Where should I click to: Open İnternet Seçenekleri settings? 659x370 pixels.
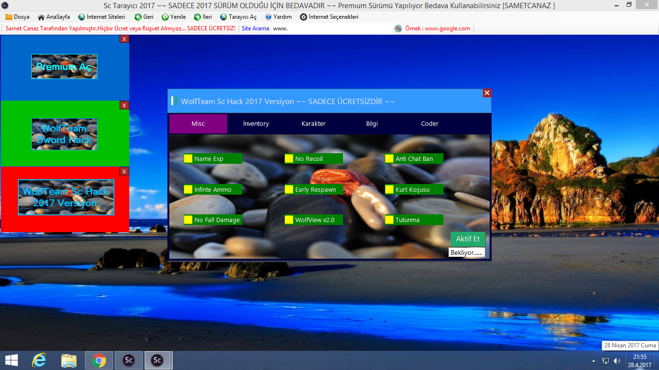click(329, 17)
